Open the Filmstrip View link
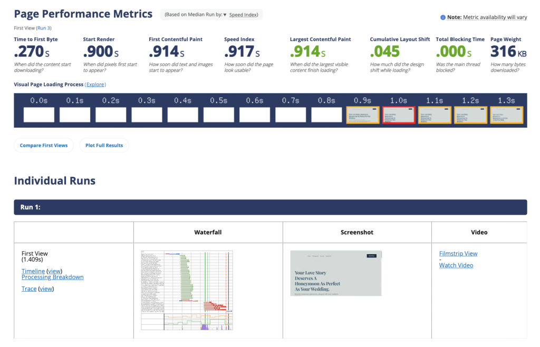The image size is (540, 347). pos(458,254)
